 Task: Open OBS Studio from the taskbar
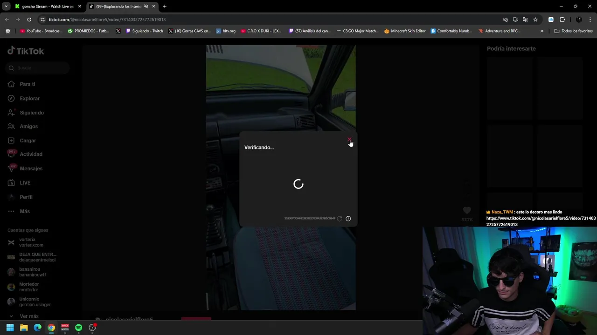(x=92, y=328)
